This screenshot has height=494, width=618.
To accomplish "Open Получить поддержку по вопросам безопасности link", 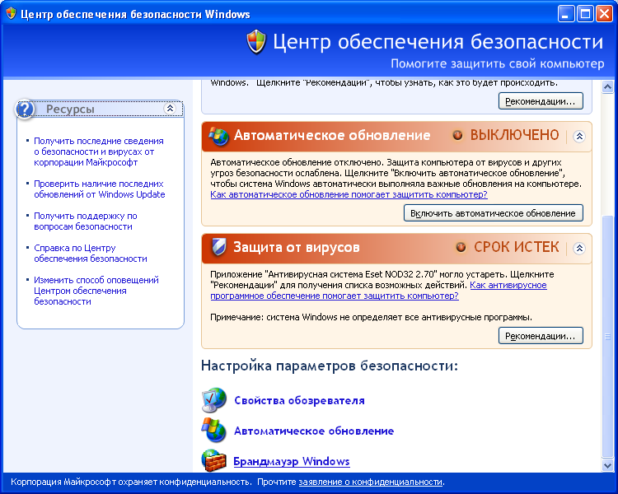I will point(86,221).
